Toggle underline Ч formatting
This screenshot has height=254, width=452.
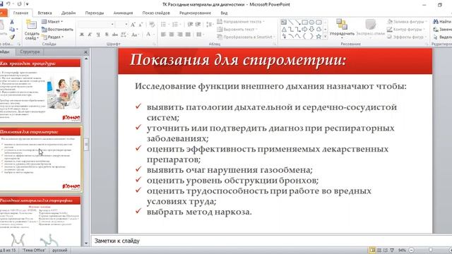click(x=98, y=35)
